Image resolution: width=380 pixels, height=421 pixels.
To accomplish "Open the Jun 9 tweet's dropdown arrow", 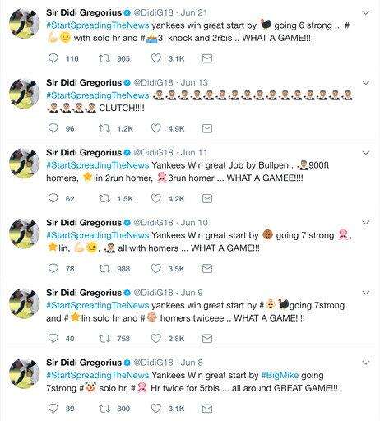I will coord(366,293).
